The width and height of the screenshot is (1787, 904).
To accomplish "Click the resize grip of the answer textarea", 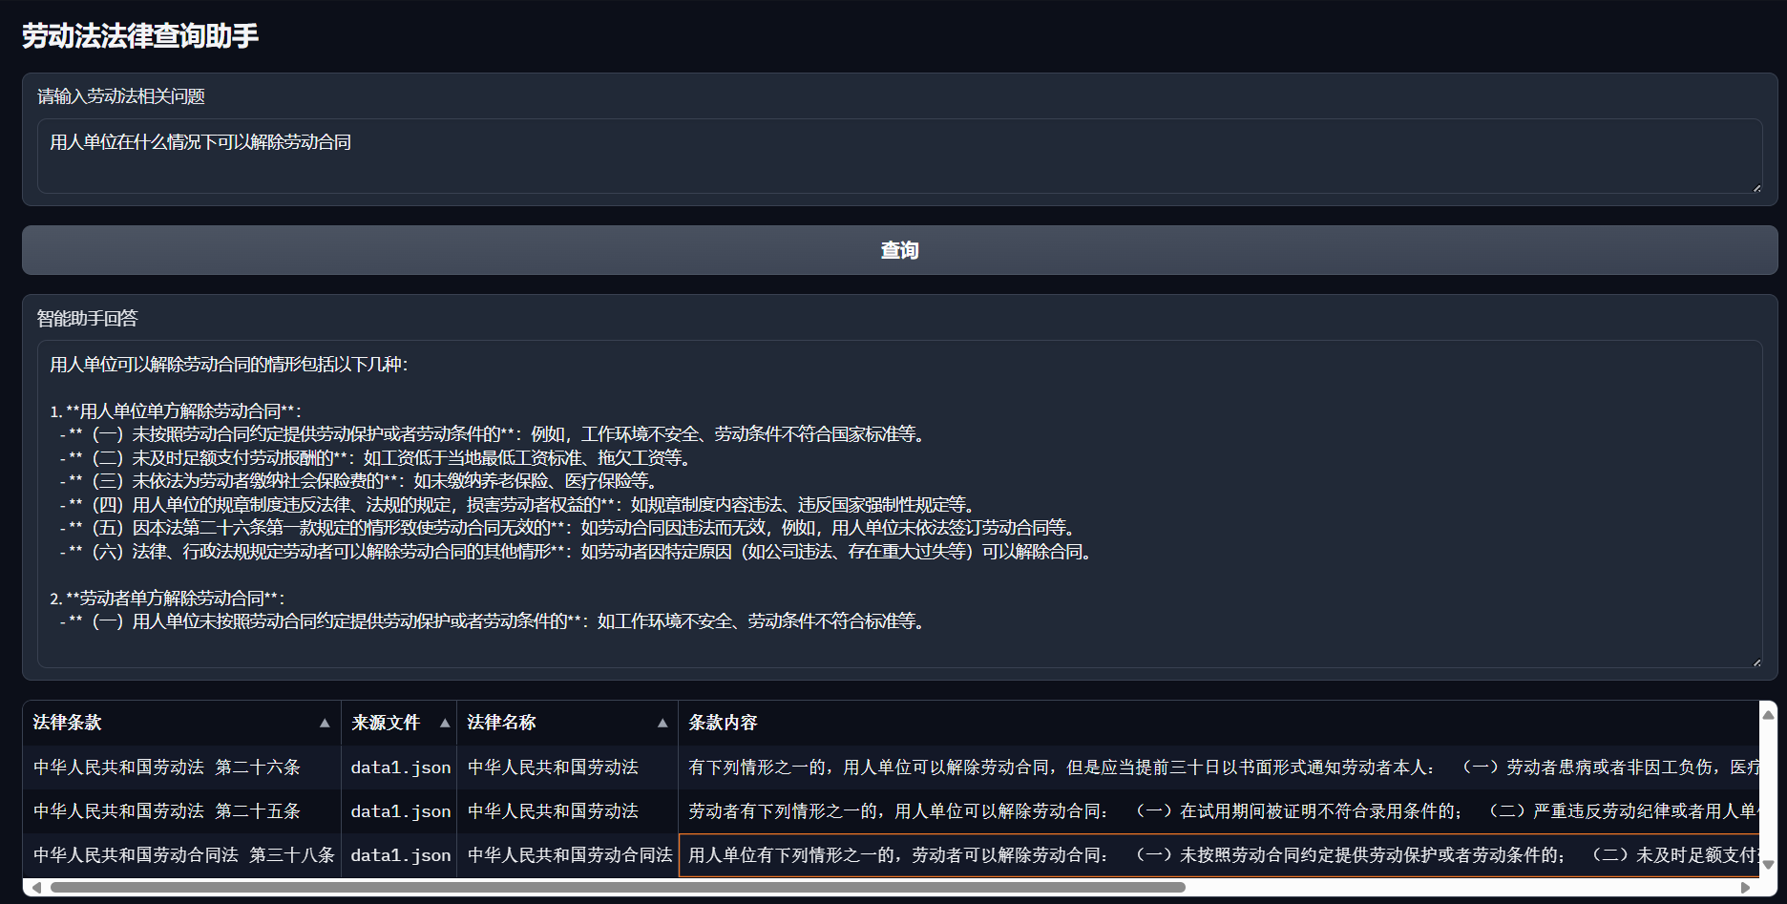I will tap(1757, 661).
